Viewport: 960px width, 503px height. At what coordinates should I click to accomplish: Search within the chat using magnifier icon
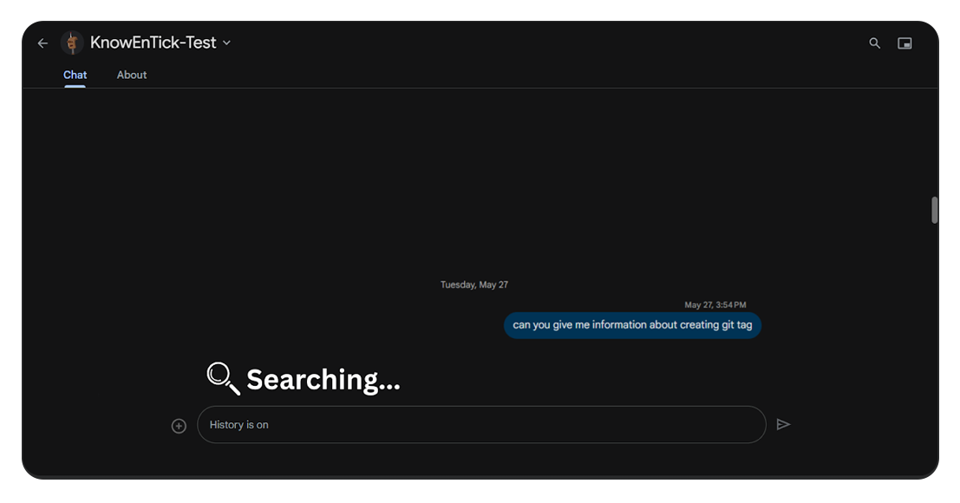click(x=874, y=43)
